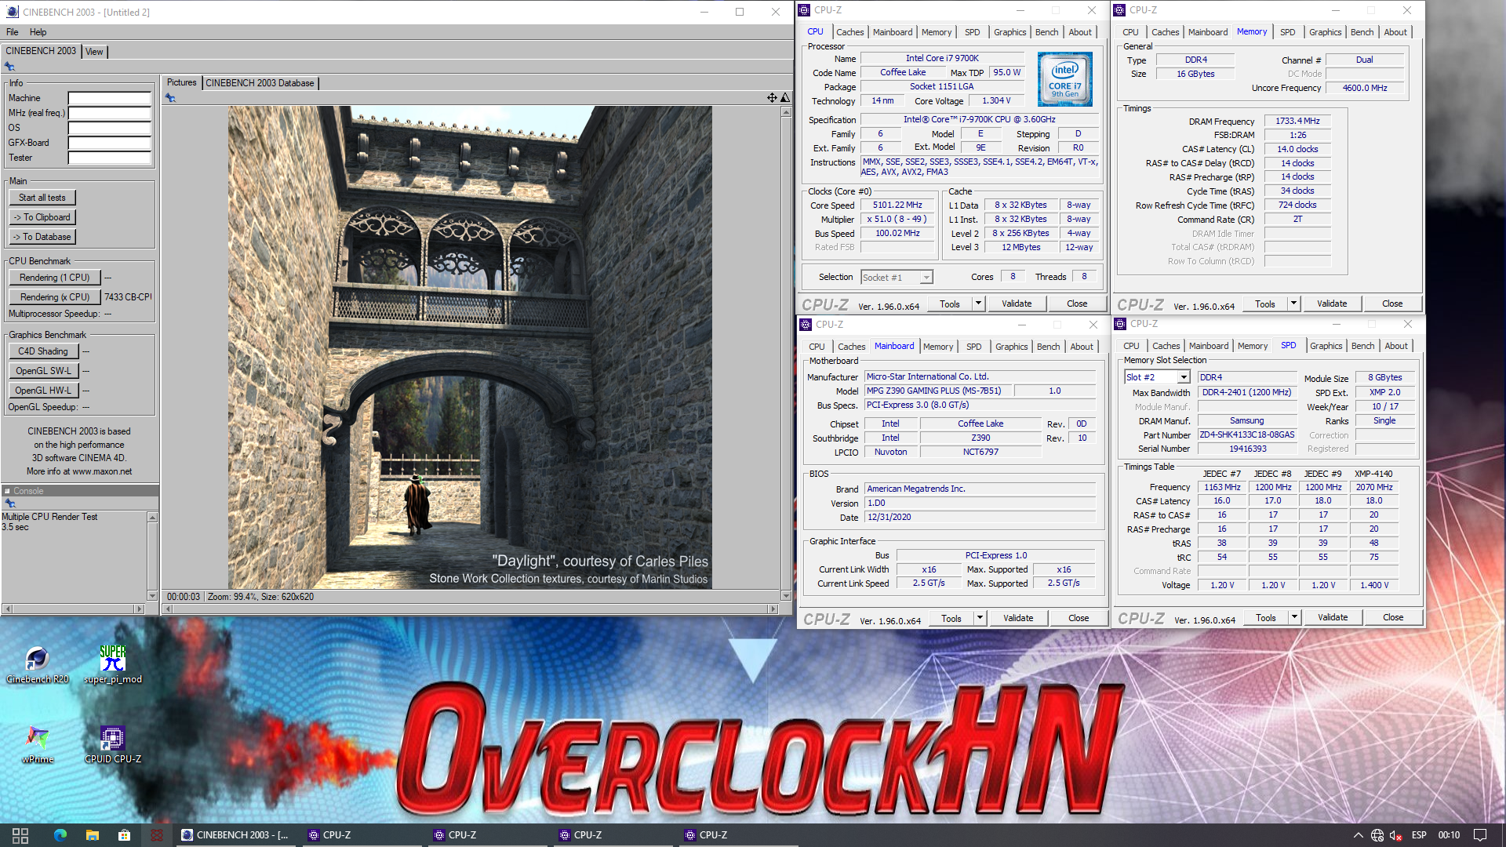Click the pin icon under CINEBENCH 2003 tab
The width and height of the screenshot is (1506, 847).
pyautogui.click(x=9, y=67)
